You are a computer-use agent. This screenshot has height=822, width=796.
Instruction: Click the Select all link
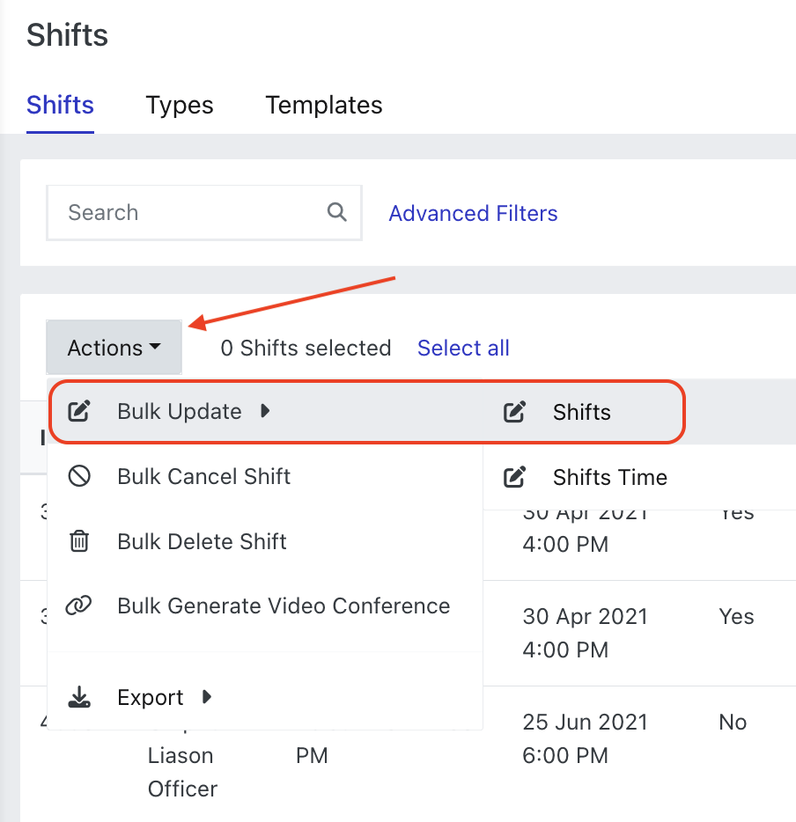(x=463, y=349)
